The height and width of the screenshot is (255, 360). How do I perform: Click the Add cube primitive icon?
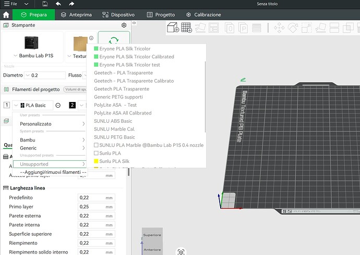(x=173, y=28)
